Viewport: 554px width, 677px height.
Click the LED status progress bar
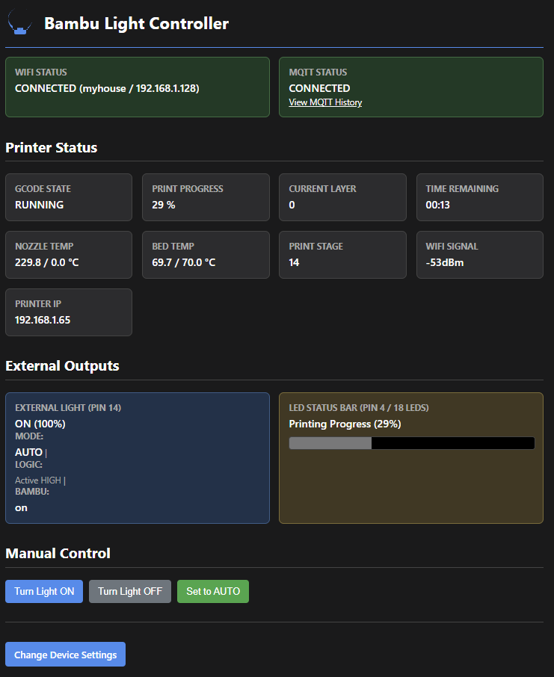[x=411, y=443]
